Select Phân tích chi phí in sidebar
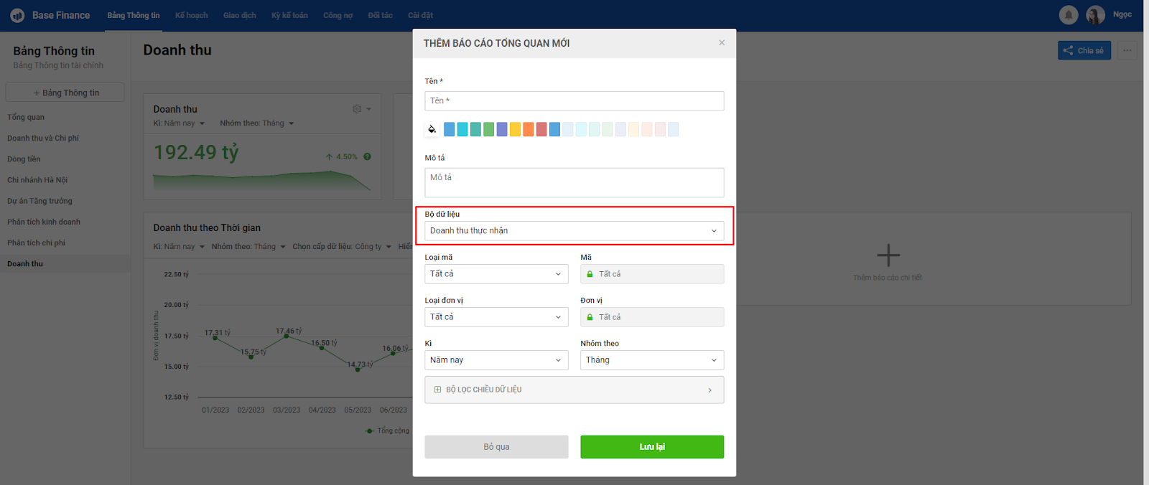 [36, 242]
